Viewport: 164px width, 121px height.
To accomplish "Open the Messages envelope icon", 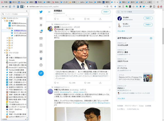I will point(41,38).
